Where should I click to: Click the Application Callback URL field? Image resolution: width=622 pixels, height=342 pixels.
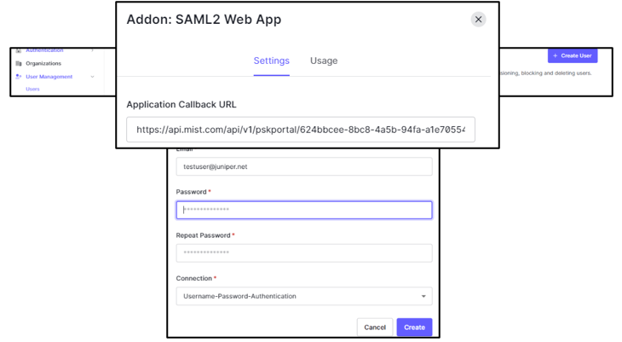(301, 130)
